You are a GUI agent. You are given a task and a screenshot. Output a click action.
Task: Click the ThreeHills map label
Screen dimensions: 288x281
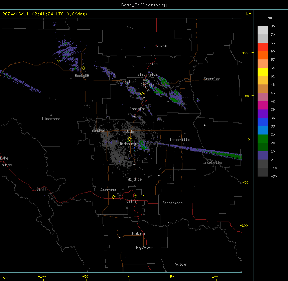(179, 139)
